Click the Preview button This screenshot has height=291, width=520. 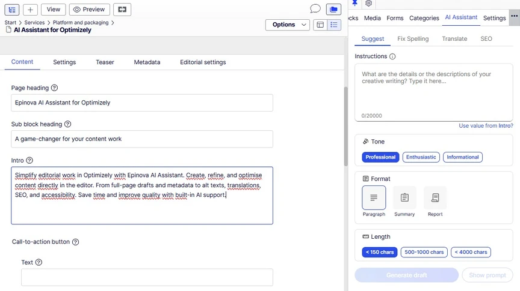tap(89, 10)
